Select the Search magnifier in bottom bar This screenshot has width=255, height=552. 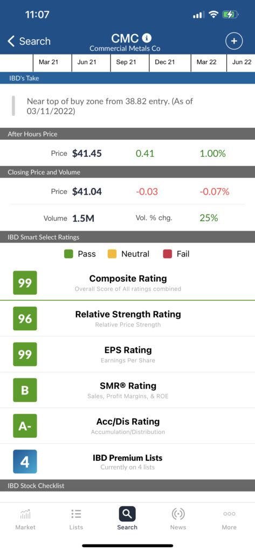pyautogui.click(x=127, y=514)
